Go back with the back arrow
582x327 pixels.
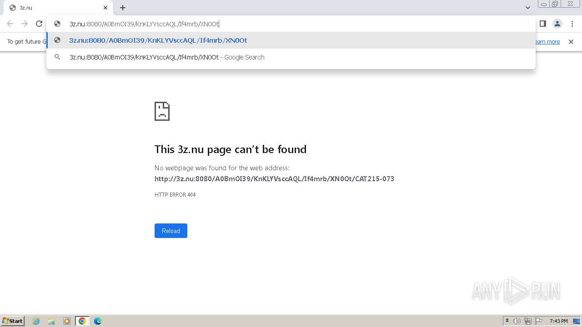tap(10, 24)
